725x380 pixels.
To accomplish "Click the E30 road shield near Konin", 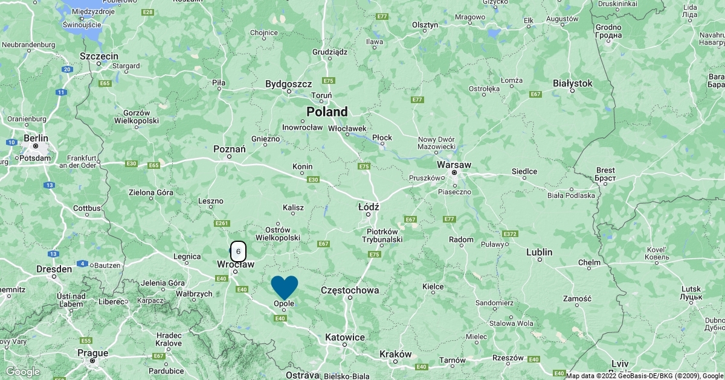I will coord(313,180).
